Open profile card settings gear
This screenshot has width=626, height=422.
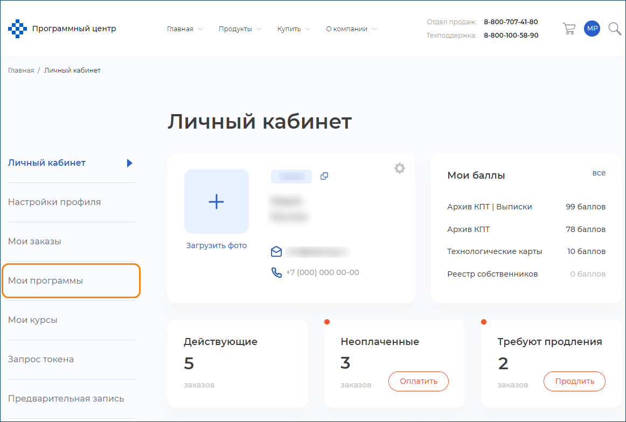[x=399, y=168]
